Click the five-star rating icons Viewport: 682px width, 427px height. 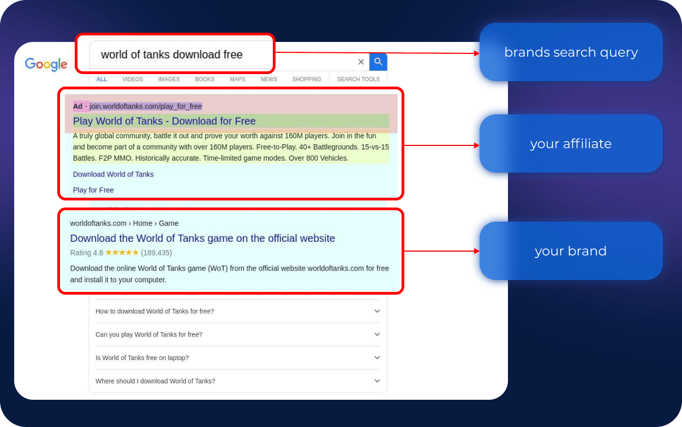[122, 253]
